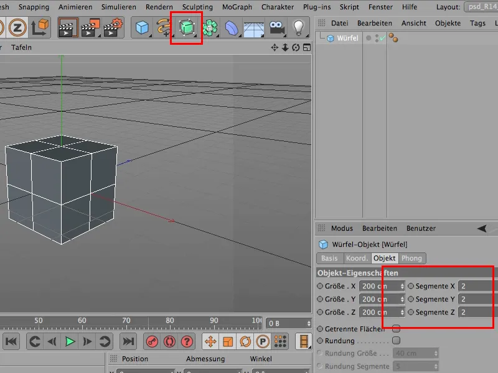Toggle rotation keyframing icon
498x373 pixels.
pos(245,341)
